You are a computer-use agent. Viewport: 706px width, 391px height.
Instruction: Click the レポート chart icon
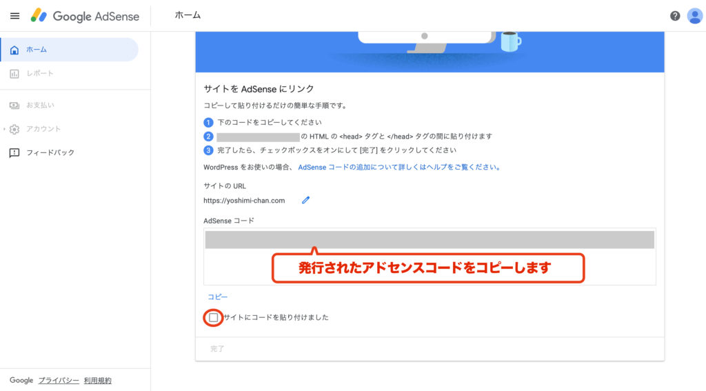[x=14, y=73]
